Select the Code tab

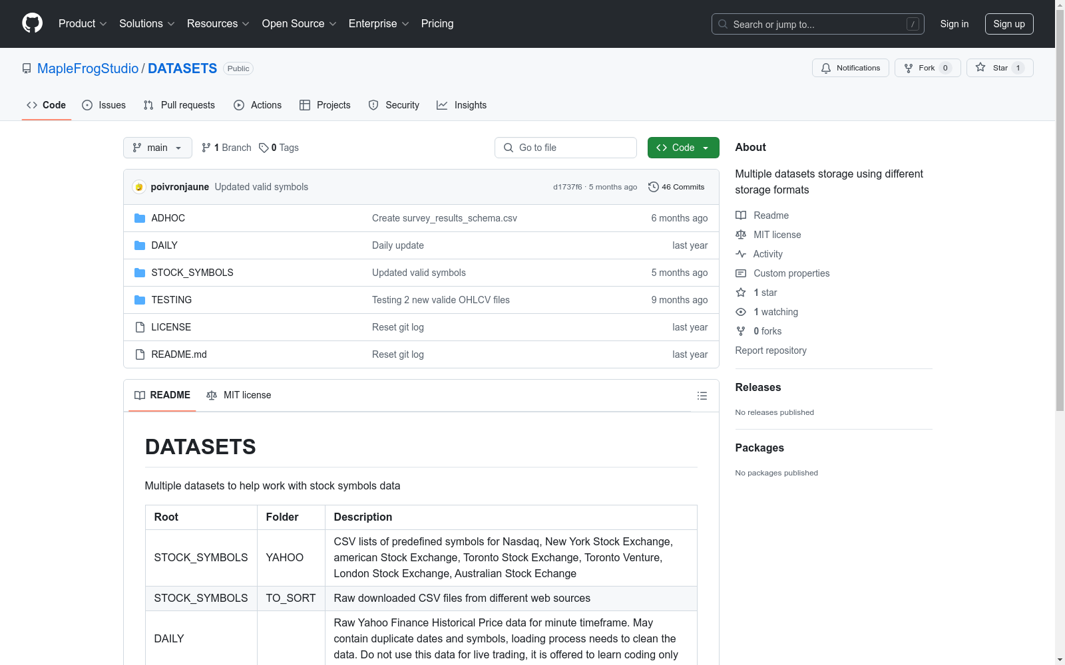point(46,105)
